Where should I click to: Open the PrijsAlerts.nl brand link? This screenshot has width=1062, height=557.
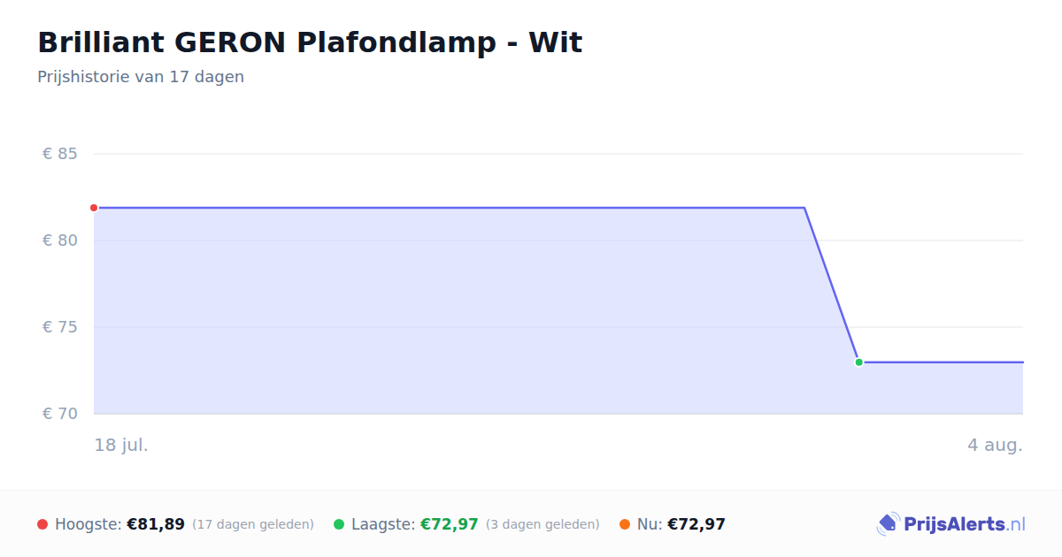[950, 524]
